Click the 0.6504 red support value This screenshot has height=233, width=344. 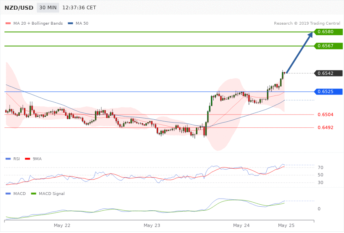pos(325,114)
